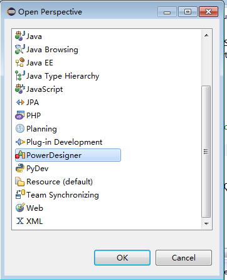Viewport: 227px width, 280px height.
Task: Click the Resource (default) folder icon
Action: 20,181
